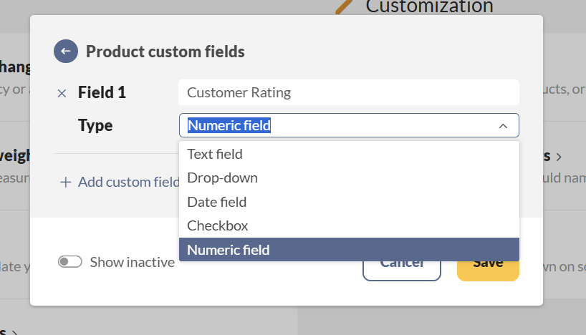Click the Field 1 label
The height and width of the screenshot is (335, 586).
click(x=102, y=92)
